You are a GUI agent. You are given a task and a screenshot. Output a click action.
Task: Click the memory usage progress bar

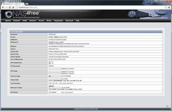55,76
